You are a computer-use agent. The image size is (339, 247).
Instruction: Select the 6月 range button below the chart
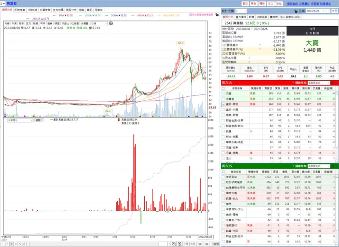tap(192, 244)
